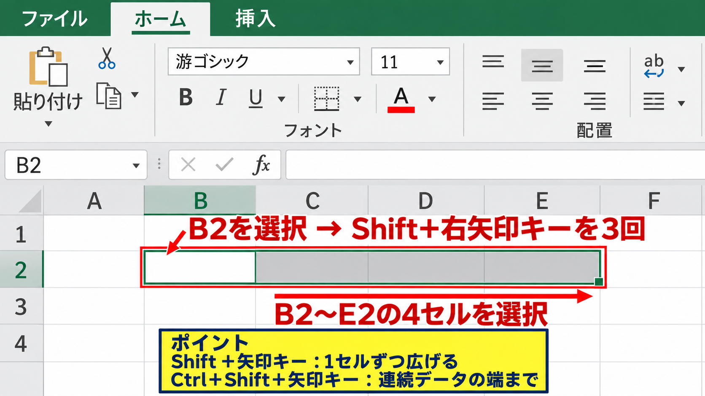705x396 pixels.
Task: Select row 1 header
Action: click(21, 234)
